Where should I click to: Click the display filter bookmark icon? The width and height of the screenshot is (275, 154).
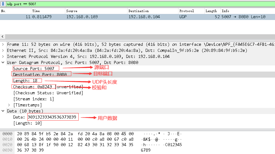(x=3, y=4)
